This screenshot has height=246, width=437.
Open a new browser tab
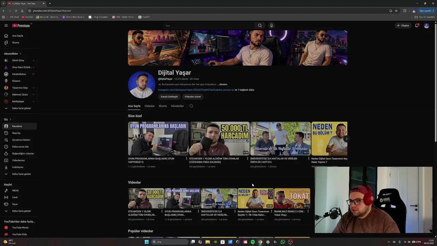[x=50, y=3]
